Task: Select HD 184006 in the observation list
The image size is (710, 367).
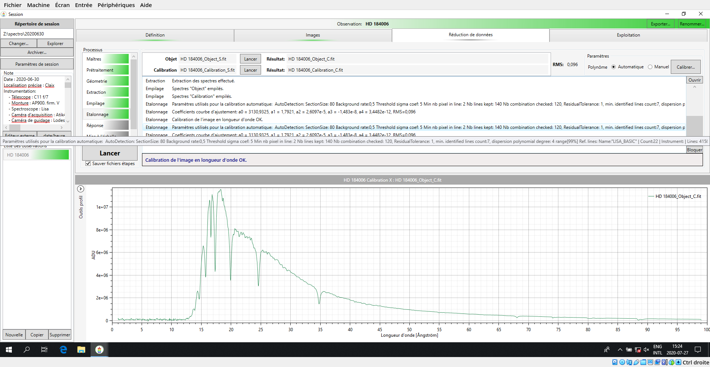Action: coord(36,155)
